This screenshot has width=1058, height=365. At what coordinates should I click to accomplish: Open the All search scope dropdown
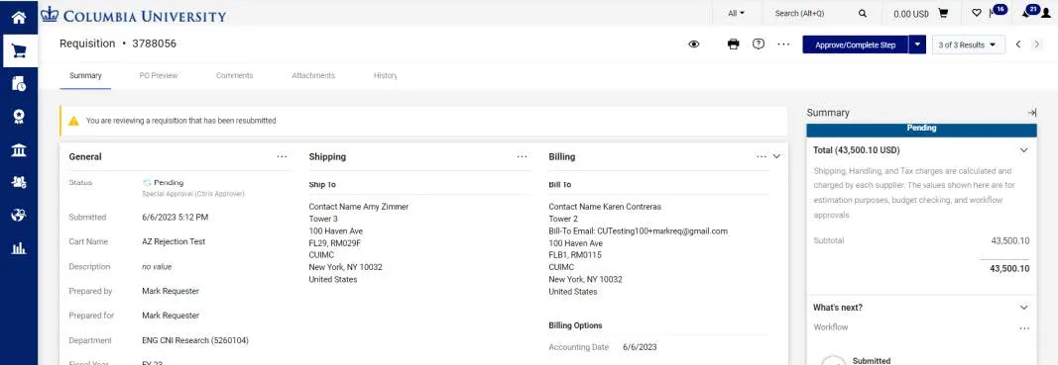point(737,13)
